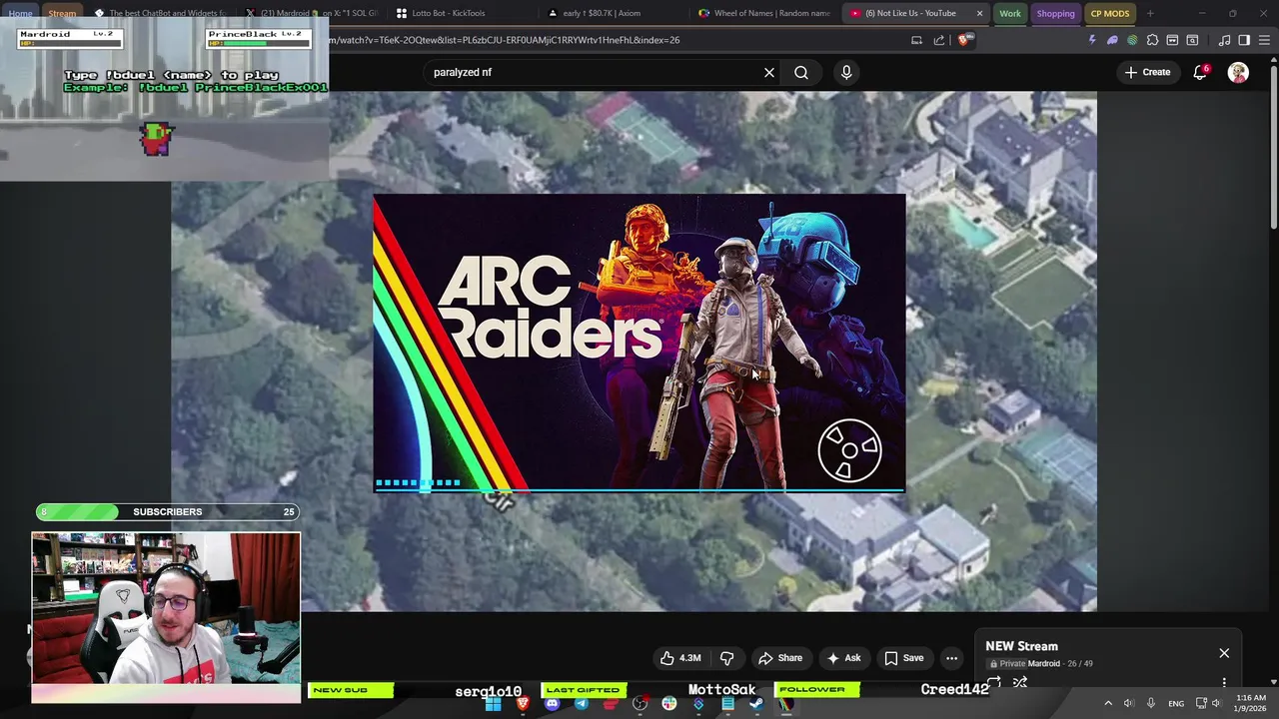
Task: Save the video to a playlist
Action: 903,658
